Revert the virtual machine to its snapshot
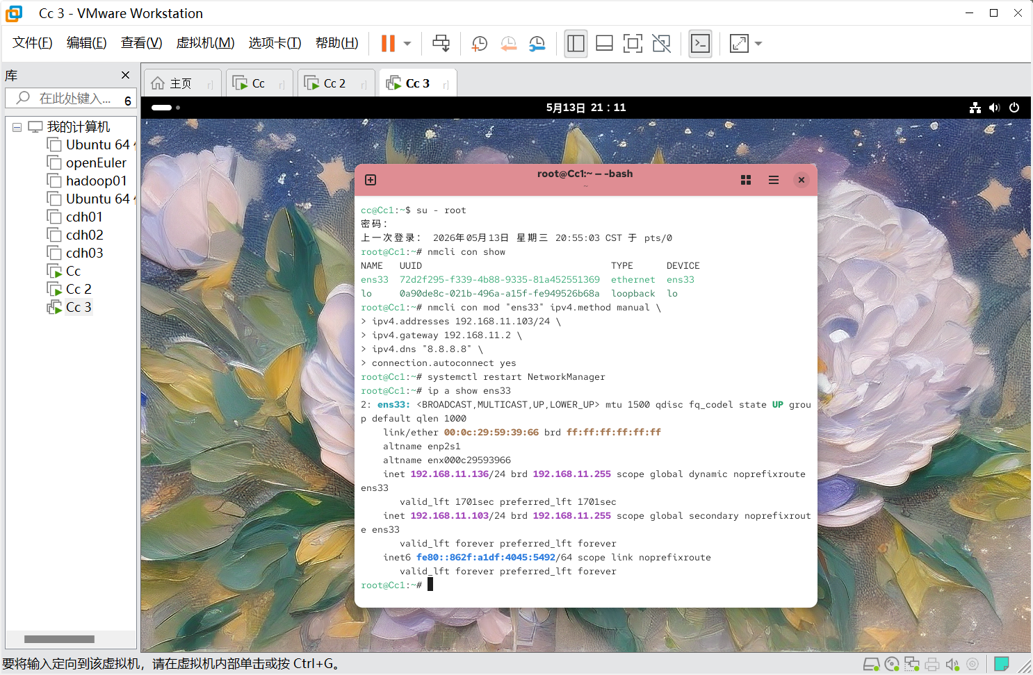The width and height of the screenshot is (1033, 675). 509,44
